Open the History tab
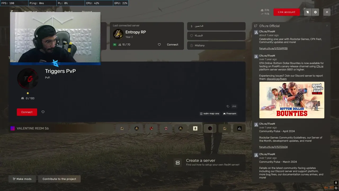The image size is (339, 191). (216, 45)
